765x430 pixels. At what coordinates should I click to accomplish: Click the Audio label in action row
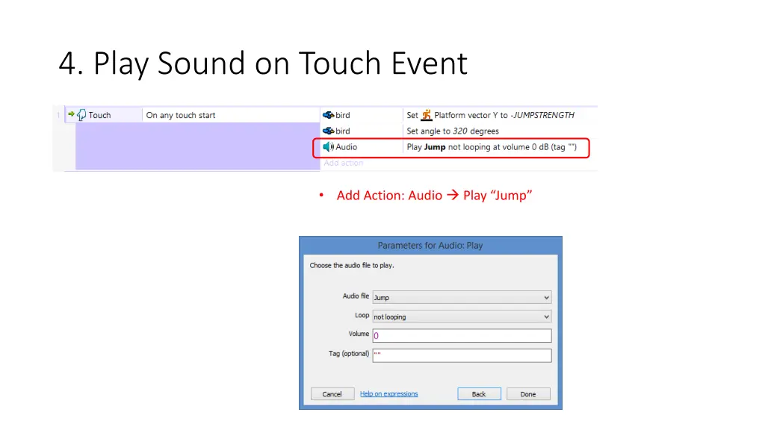[347, 147]
